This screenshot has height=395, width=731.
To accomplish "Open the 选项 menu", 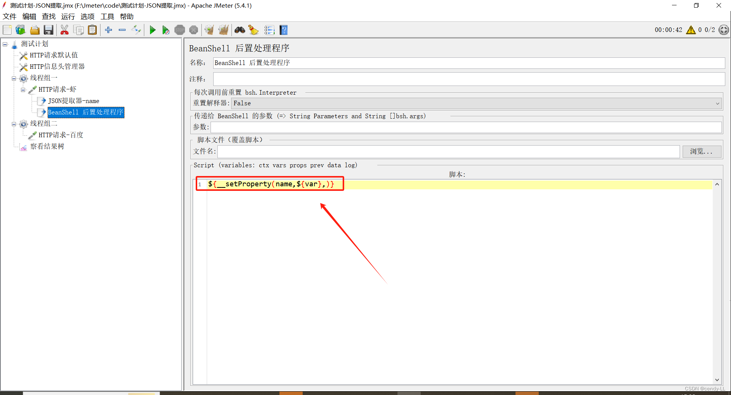I will point(87,16).
